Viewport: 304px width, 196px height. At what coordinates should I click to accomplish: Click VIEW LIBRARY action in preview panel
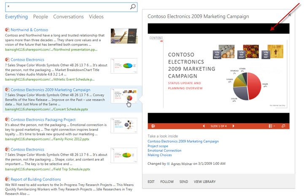tap(204, 182)
